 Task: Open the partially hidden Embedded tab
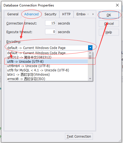pos(80,14)
